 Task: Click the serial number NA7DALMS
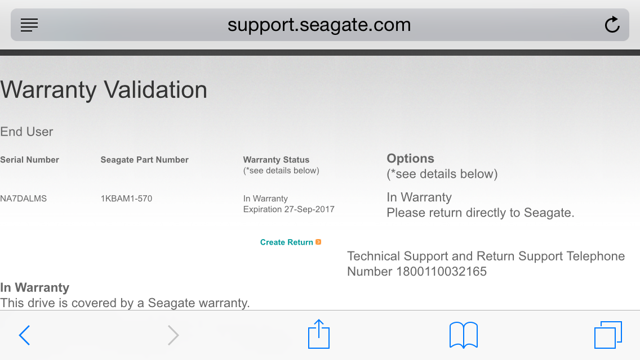coord(24,199)
